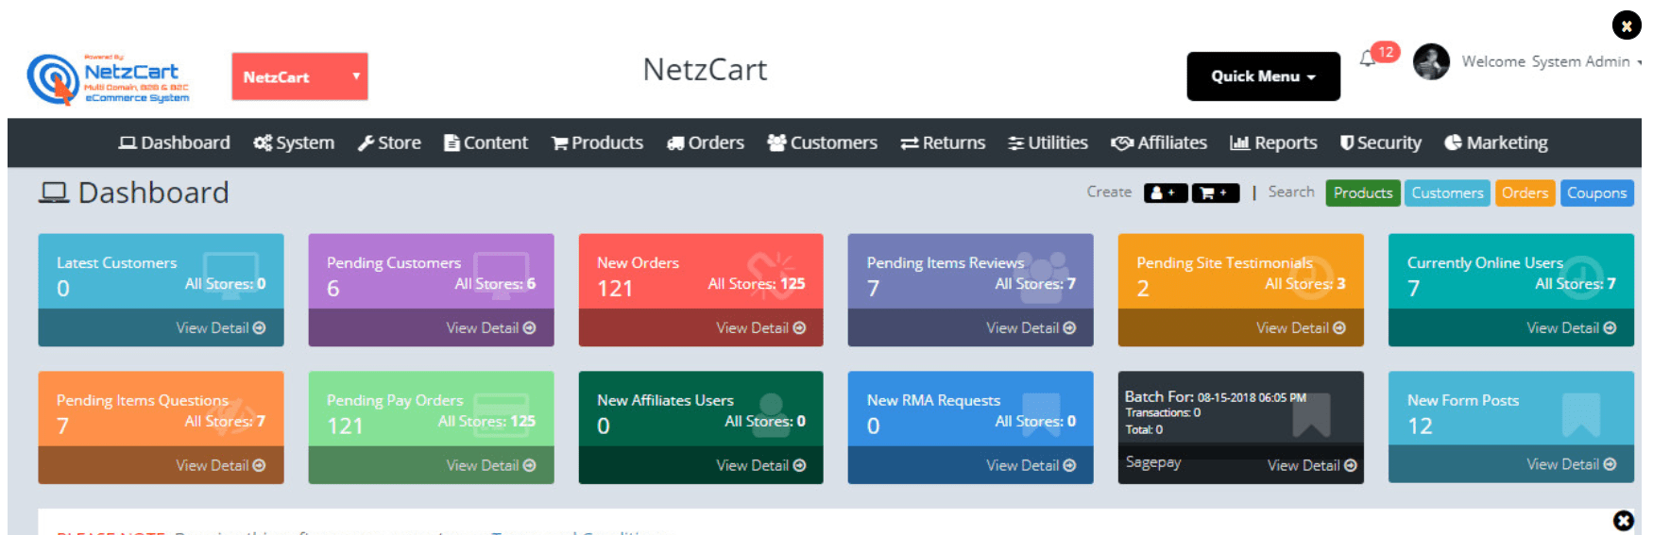Click the New Affiliates Users person icon

pos(772,414)
